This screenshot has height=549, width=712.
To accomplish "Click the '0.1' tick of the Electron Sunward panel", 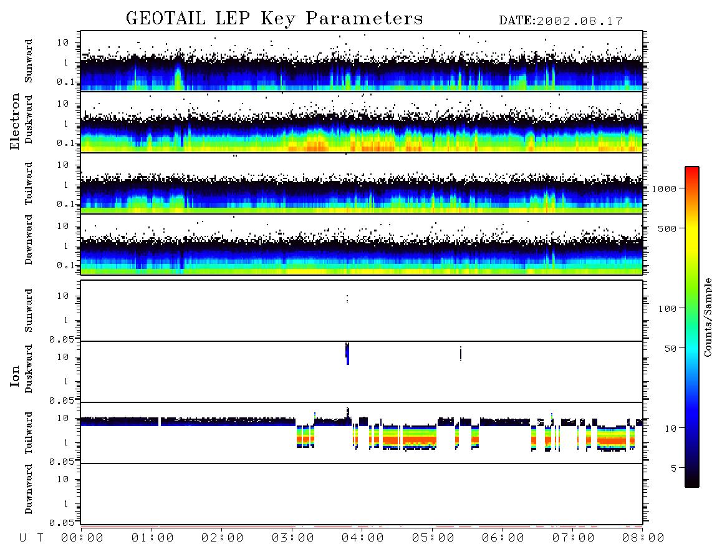I will point(65,82).
